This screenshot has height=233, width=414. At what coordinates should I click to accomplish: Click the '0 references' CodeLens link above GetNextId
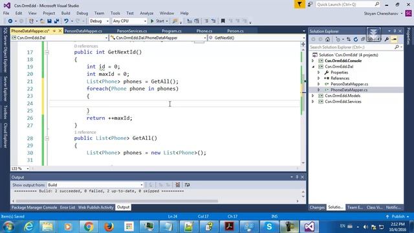(86, 46)
